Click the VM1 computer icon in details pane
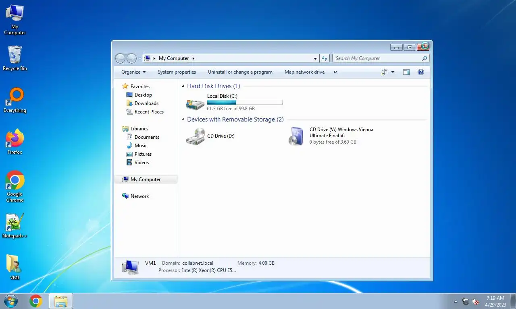 131,267
